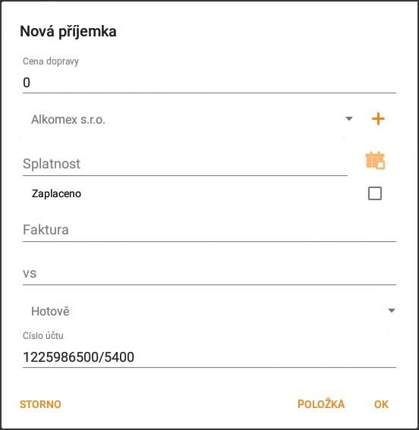Click the Zaplaceno label text

tap(56, 193)
